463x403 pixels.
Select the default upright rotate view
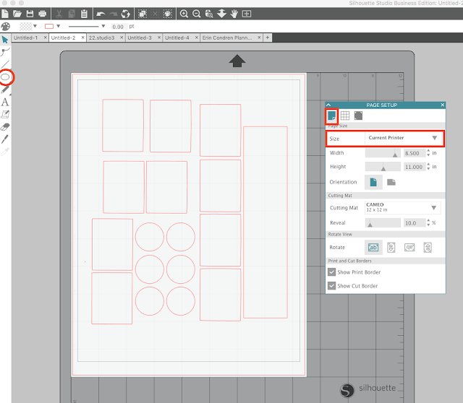(373, 247)
